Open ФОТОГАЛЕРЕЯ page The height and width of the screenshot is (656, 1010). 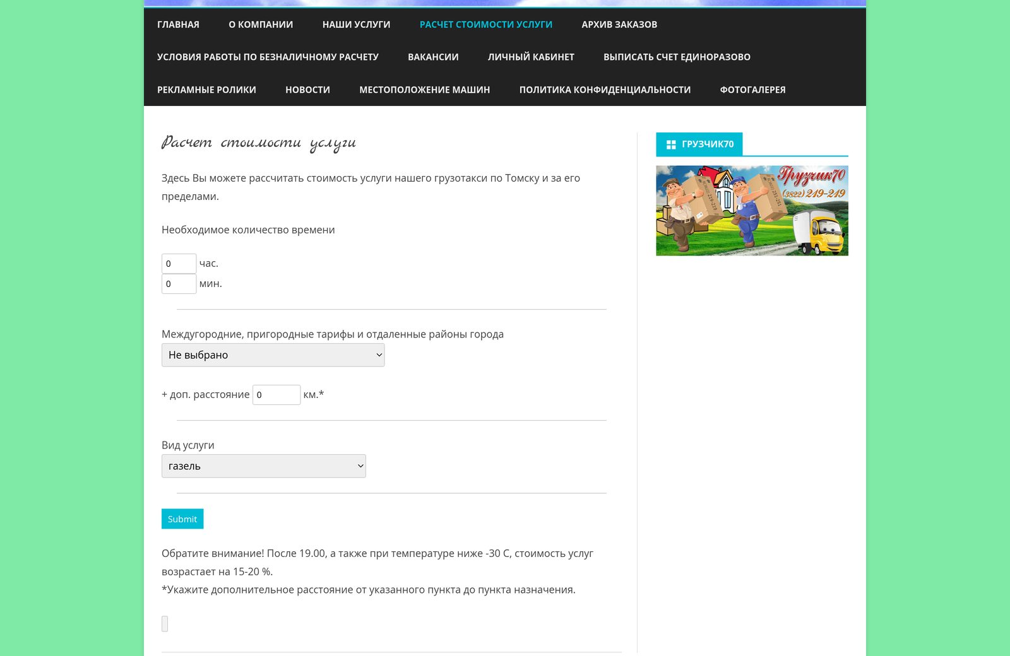click(752, 90)
